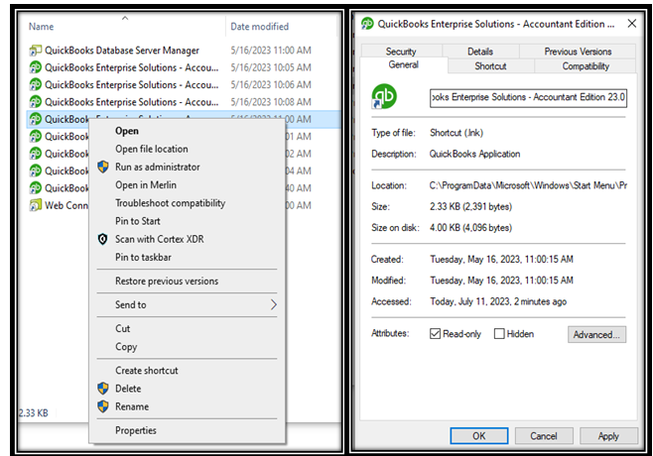The height and width of the screenshot is (456, 653).
Task: Click the shortcut name text field
Action: pos(528,98)
